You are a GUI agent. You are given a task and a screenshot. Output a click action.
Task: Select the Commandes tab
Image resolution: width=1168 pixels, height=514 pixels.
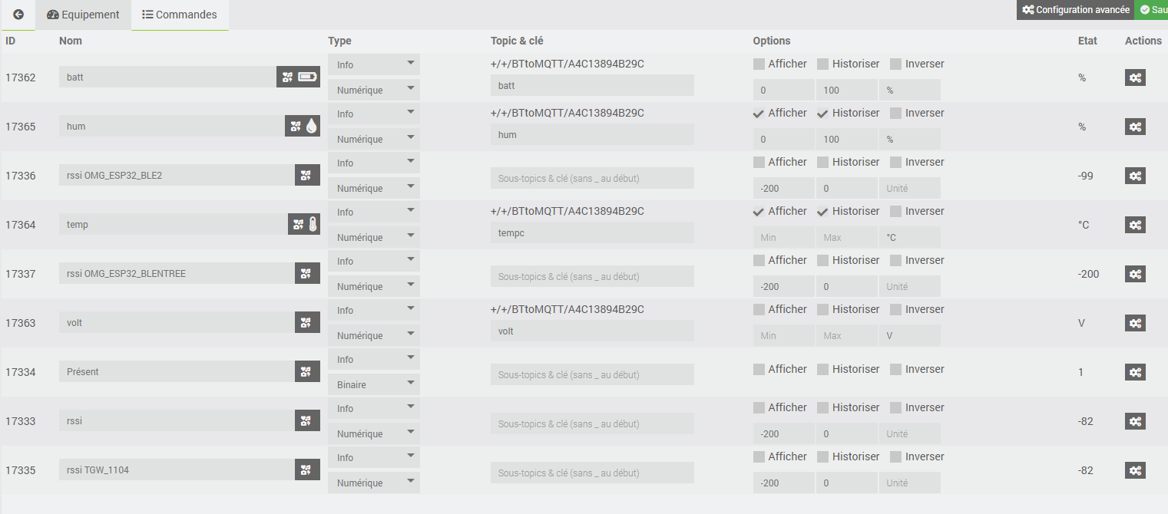(x=180, y=15)
